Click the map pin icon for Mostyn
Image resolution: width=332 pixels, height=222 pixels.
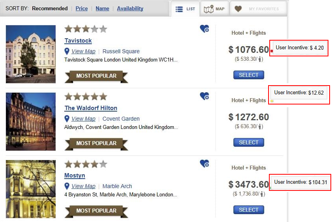(67, 186)
